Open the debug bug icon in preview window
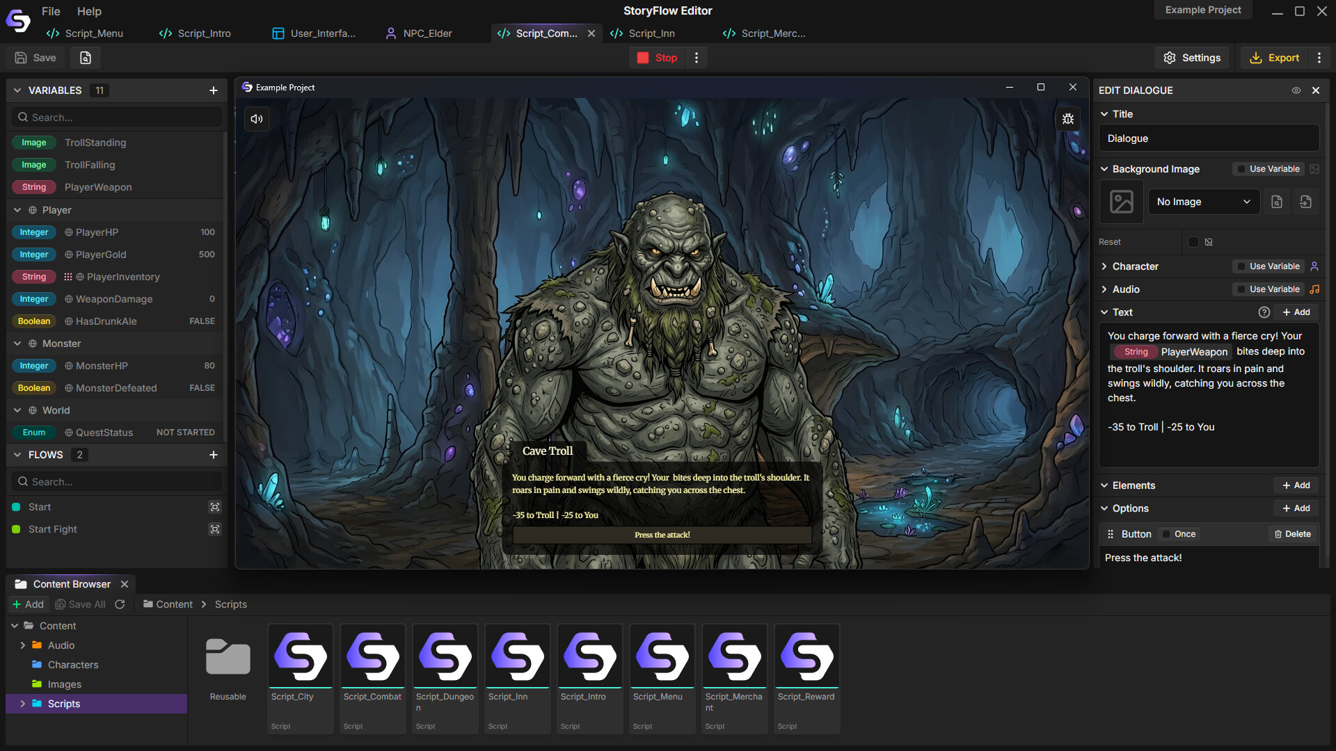 point(1069,119)
